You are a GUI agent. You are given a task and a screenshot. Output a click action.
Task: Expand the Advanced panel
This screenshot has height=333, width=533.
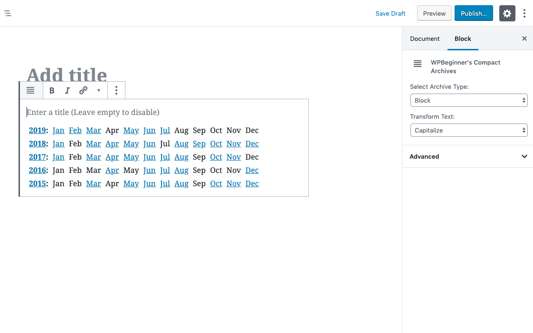468,156
